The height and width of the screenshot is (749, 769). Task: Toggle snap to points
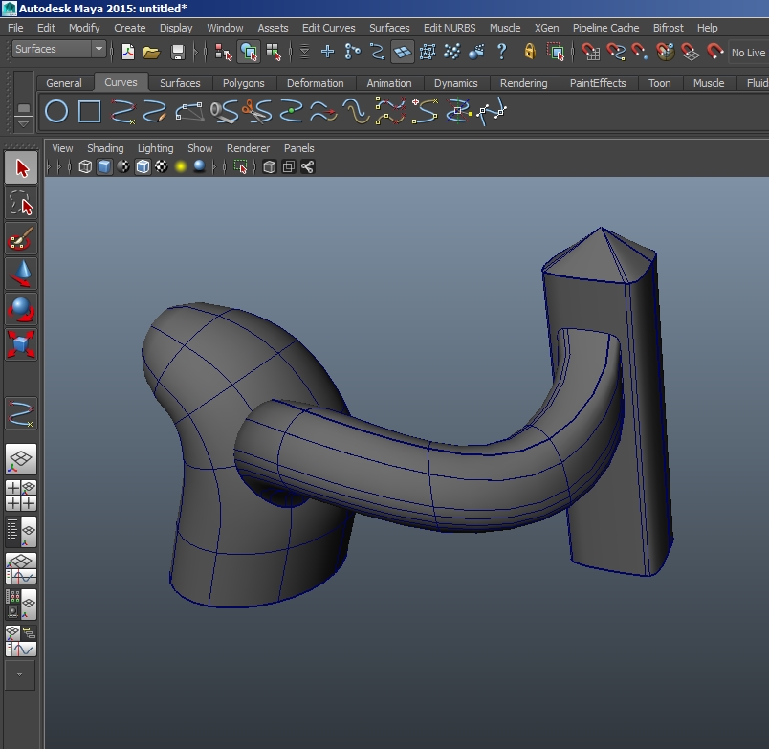pos(640,52)
